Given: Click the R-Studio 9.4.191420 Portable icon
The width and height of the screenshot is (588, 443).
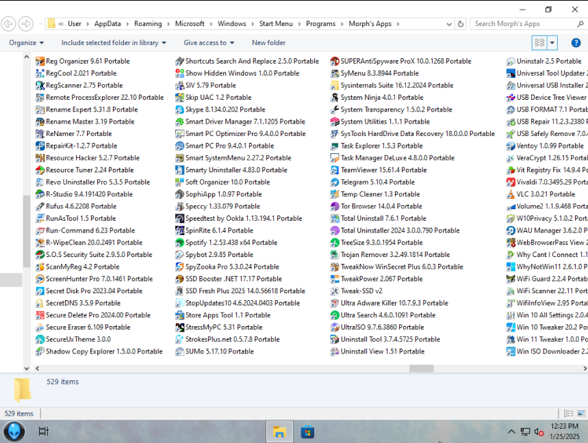Looking at the screenshot, I should pos(40,194).
